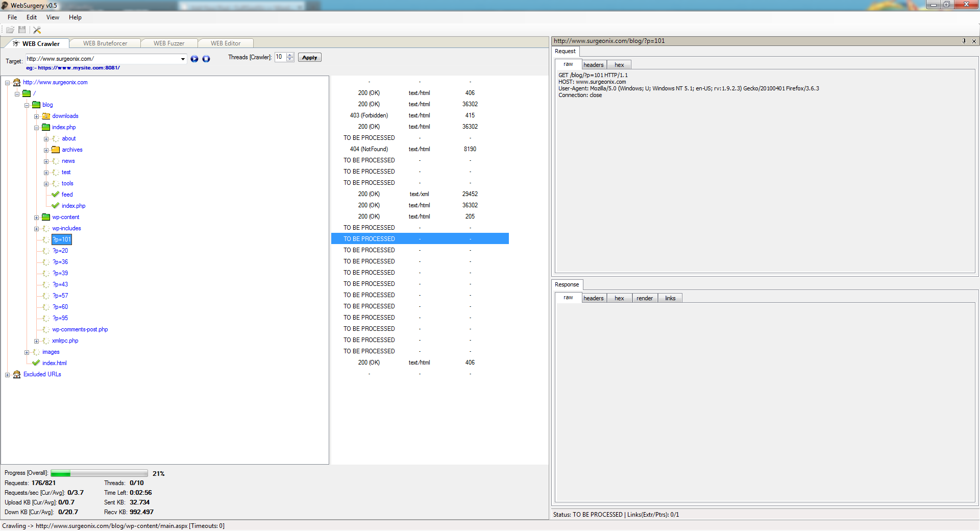Switch to the WEB Fuzzer tab

coord(169,43)
